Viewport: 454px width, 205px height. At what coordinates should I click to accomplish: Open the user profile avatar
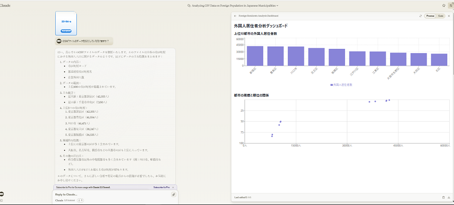tap(1, 194)
